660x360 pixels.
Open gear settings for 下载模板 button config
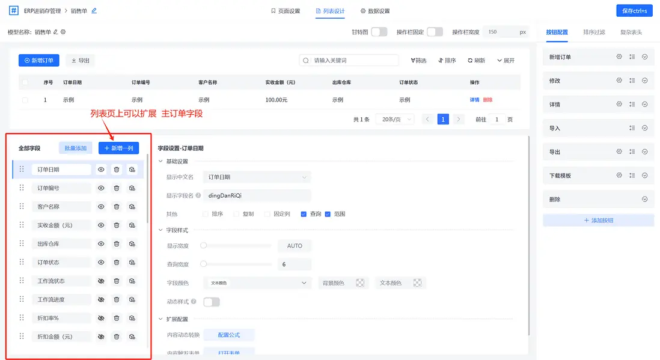619,175
